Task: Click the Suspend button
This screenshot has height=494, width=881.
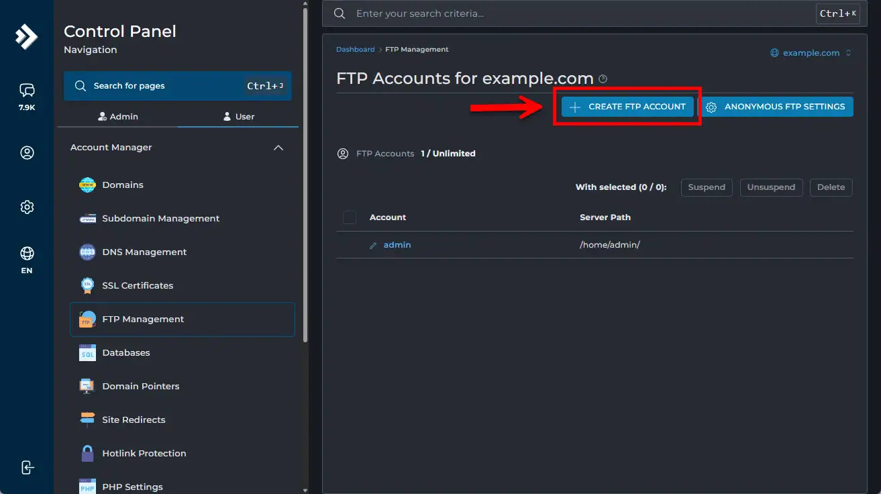Action: 707,187
